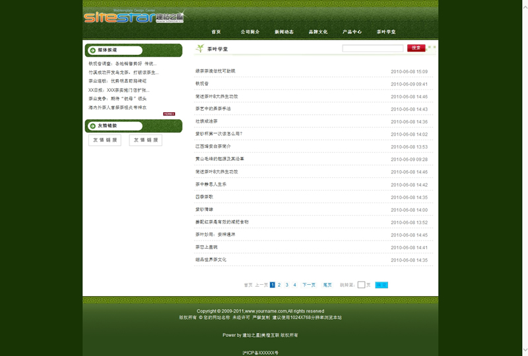Click the green arrow icon beside 媒体报道
The image size is (528, 356).
(x=92, y=50)
